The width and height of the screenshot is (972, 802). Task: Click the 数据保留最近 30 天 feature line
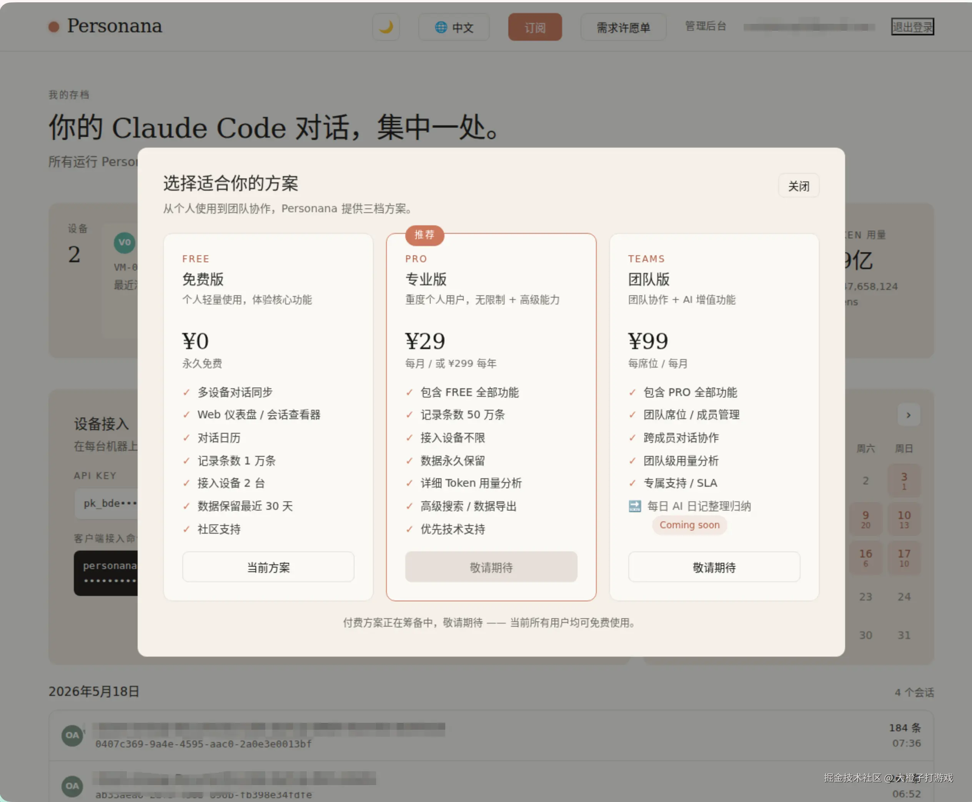click(245, 506)
